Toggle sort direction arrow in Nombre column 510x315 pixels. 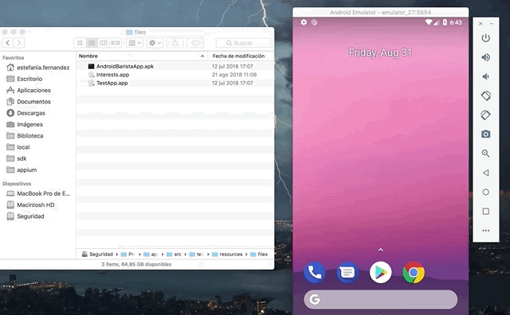[202, 56]
